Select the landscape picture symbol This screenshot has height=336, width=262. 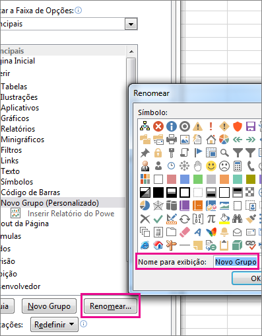pyautogui.click(x=185, y=140)
